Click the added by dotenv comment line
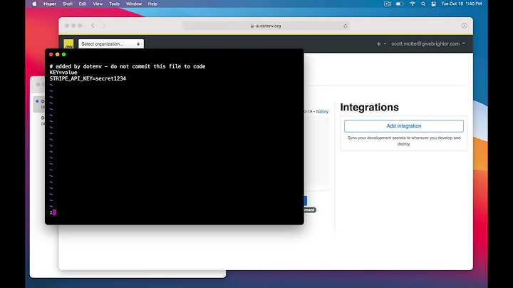The width and height of the screenshot is (513, 288). (x=128, y=66)
